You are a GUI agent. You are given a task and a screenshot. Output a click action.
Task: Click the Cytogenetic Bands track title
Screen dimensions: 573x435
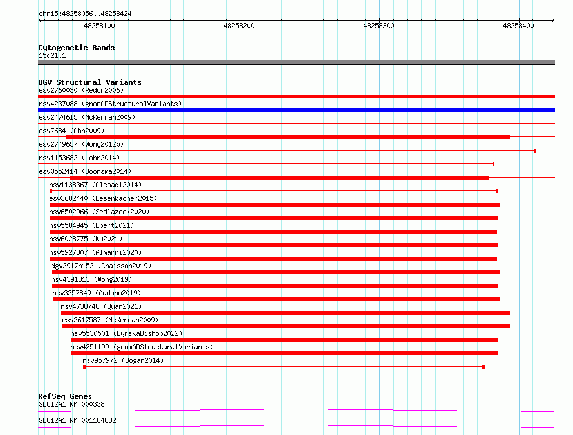[x=77, y=48]
